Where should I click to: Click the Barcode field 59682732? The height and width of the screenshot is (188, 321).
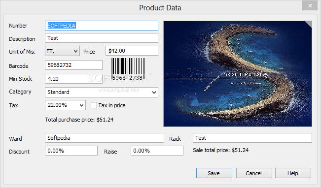pos(73,65)
